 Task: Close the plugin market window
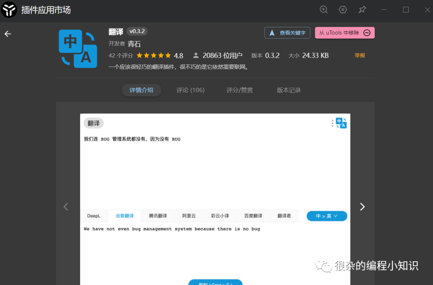pyautogui.click(x=427, y=10)
